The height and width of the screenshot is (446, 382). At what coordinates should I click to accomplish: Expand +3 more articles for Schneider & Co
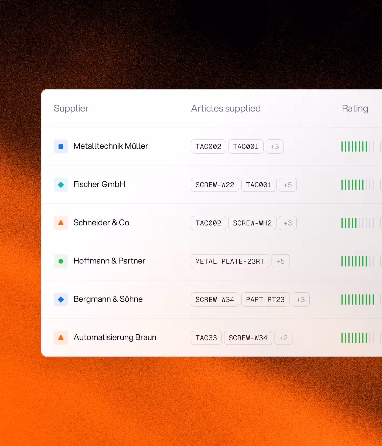tap(288, 223)
